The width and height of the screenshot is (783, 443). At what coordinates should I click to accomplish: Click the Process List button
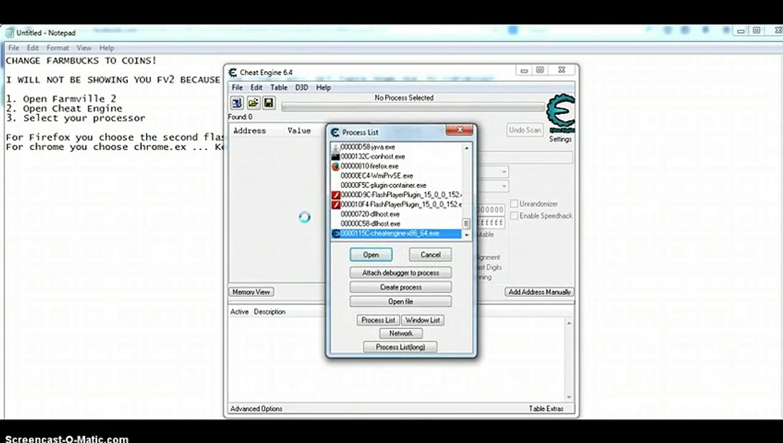(378, 320)
